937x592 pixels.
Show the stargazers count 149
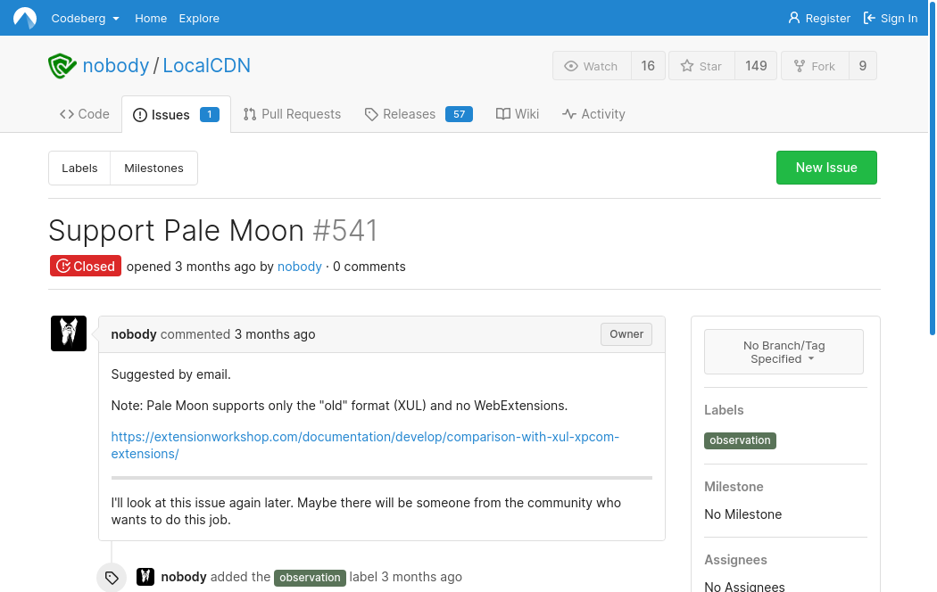click(756, 66)
